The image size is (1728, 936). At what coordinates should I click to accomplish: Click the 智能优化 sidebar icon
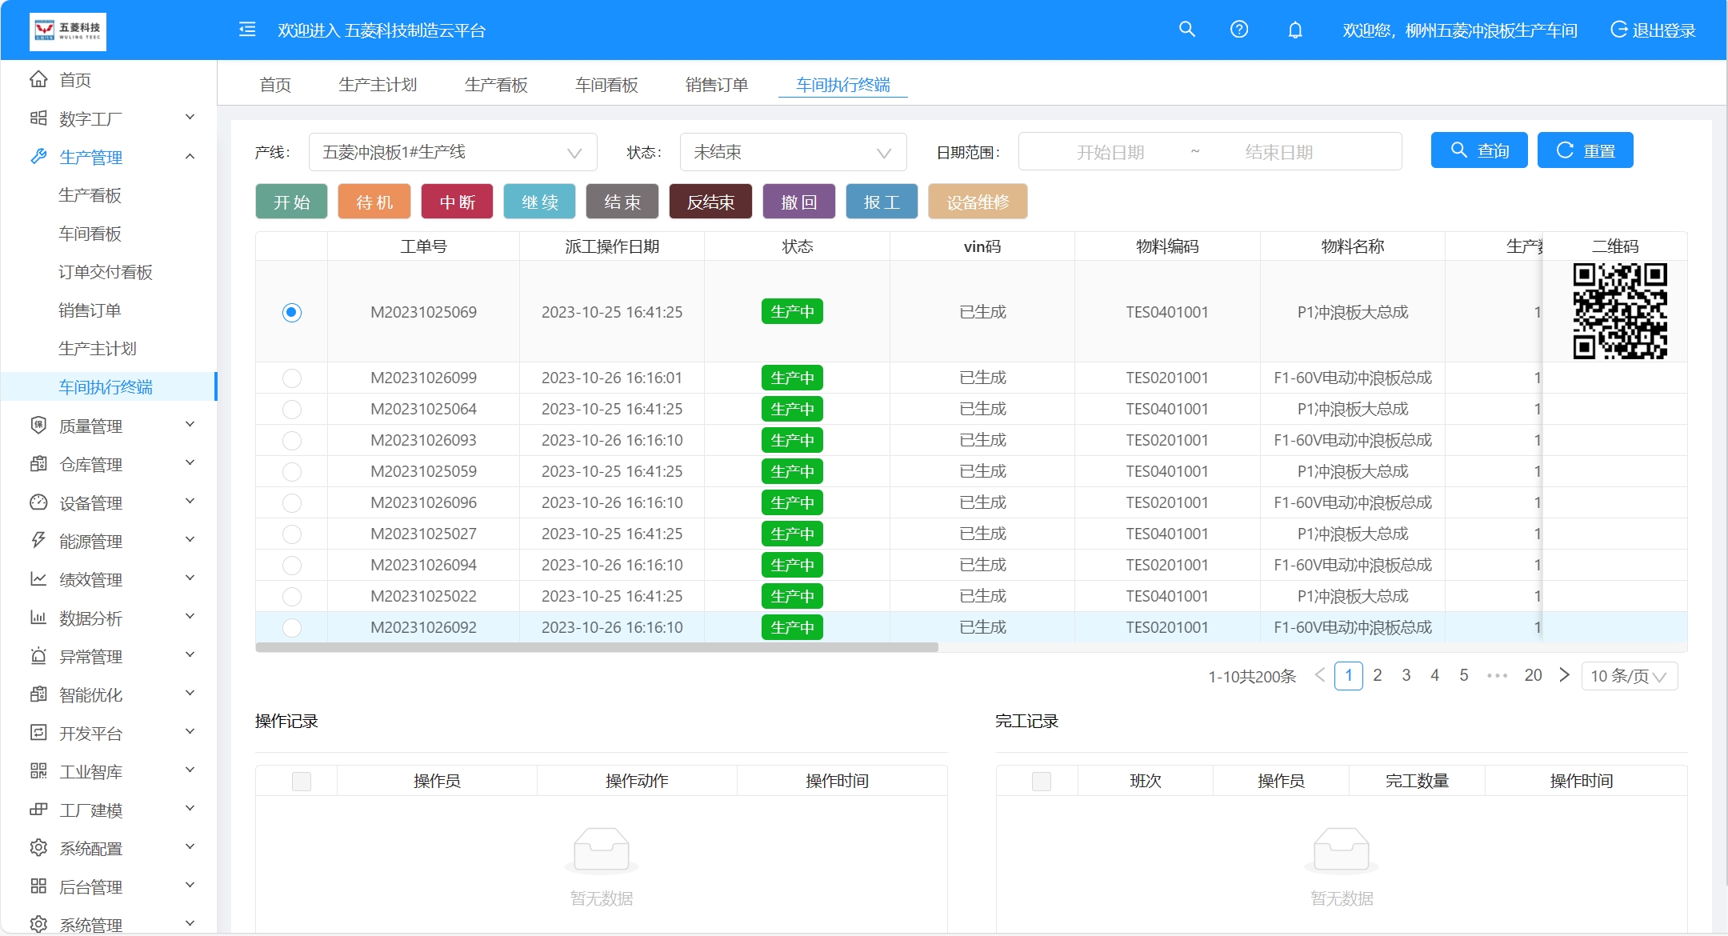point(38,694)
